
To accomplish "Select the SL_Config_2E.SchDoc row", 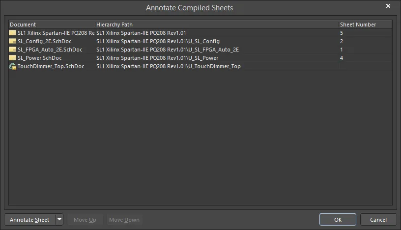I will [x=200, y=41].
